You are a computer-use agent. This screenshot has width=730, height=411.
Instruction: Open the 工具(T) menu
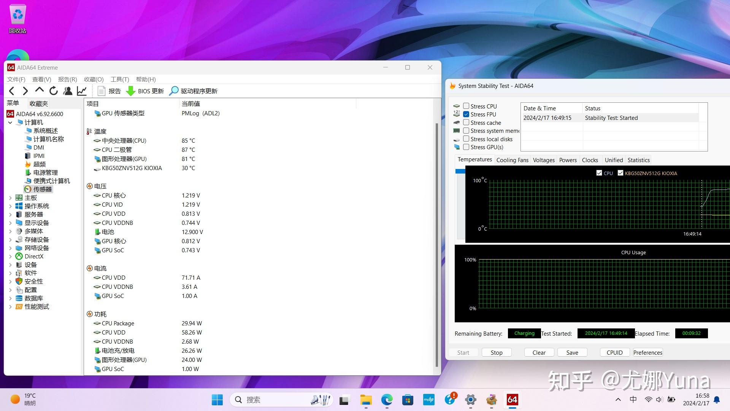[119, 79]
